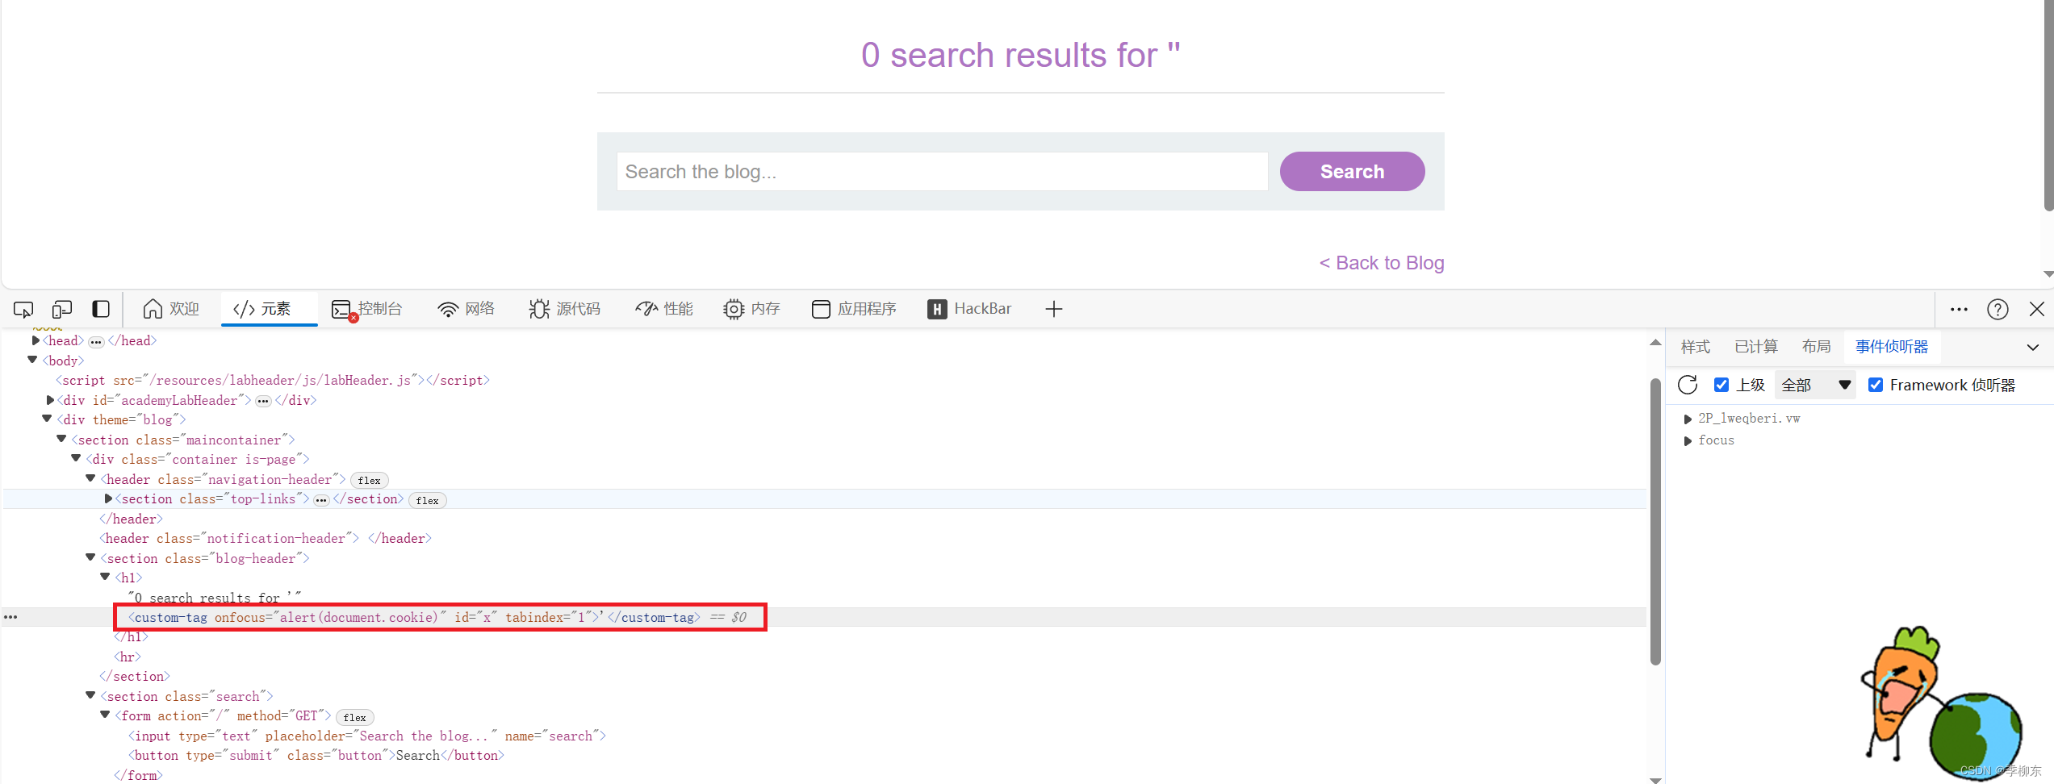Toggle flex badge on navigation-header
Image resolution: width=2054 pixels, height=784 pixels.
(369, 480)
